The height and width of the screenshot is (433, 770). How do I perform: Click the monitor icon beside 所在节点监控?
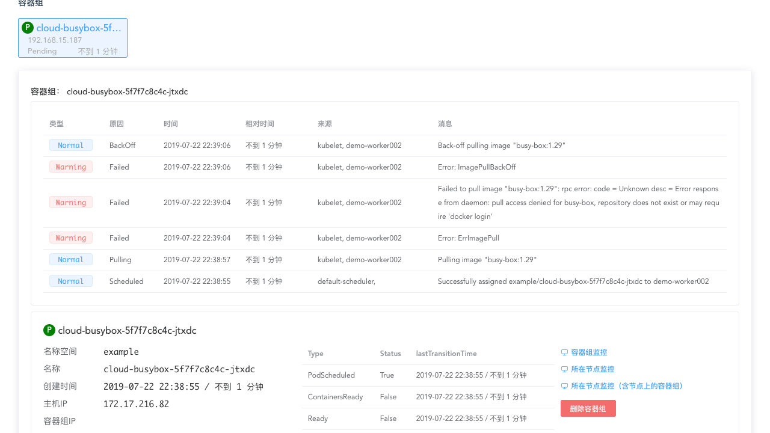point(564,369)
